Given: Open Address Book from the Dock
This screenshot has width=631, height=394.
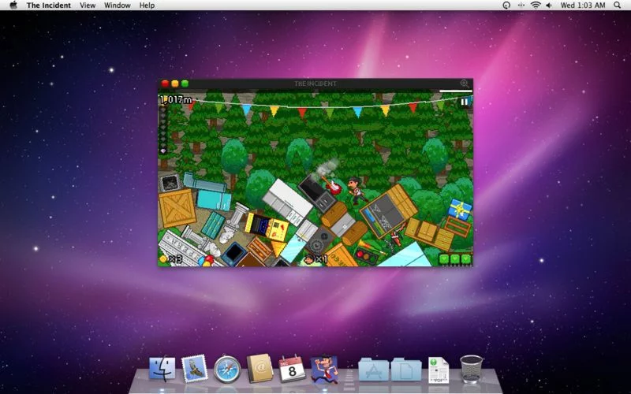Looking at the screenshot, I should [x=259, y=368].
